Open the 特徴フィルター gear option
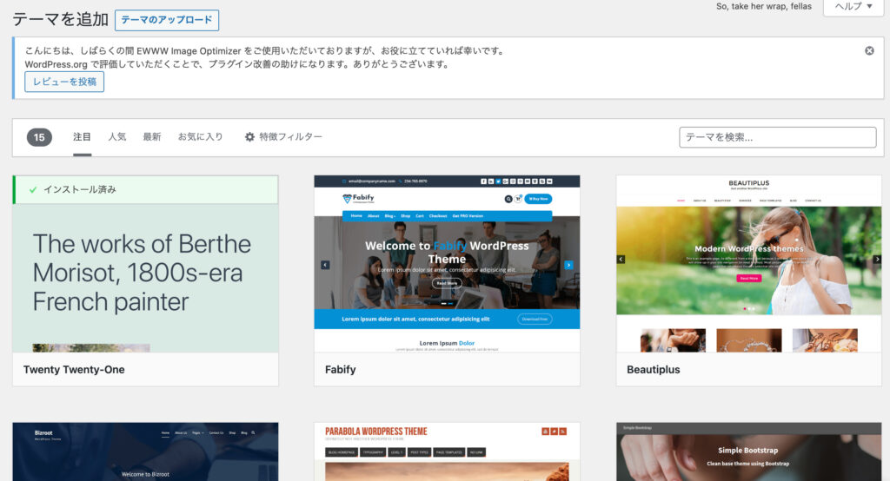This screenshot has width=890, height=481. pyautogui.click(x=283, y=136)
